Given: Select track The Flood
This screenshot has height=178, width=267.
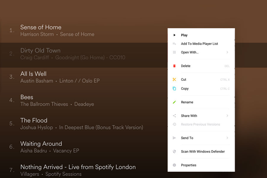Looking at the screenshot, I should [34, 120].
